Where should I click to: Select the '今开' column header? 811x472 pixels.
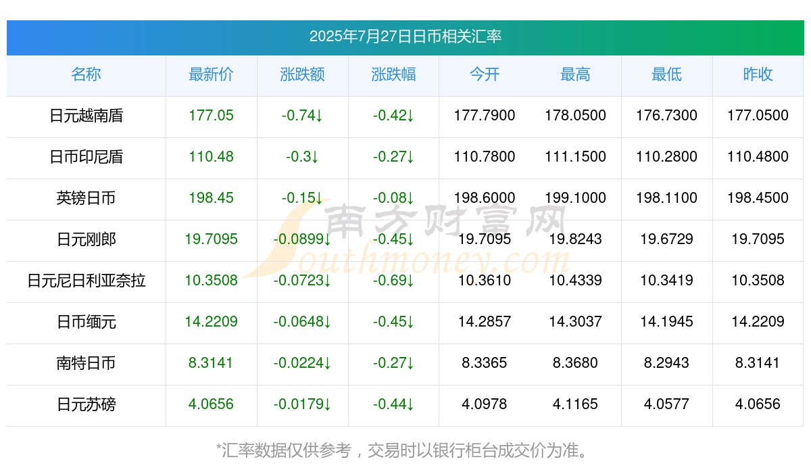tap(485, 74)
